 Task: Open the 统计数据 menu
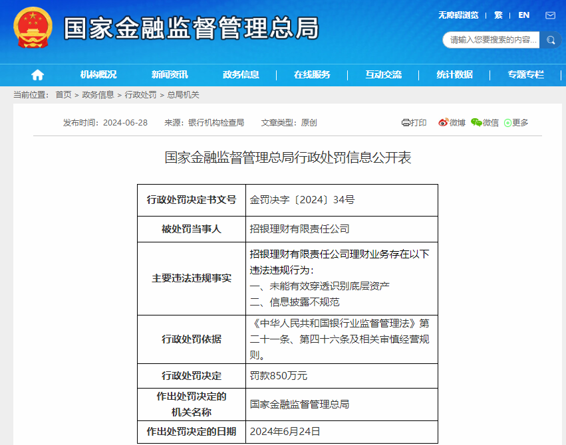pyautogui.click(x=454, y=74)
